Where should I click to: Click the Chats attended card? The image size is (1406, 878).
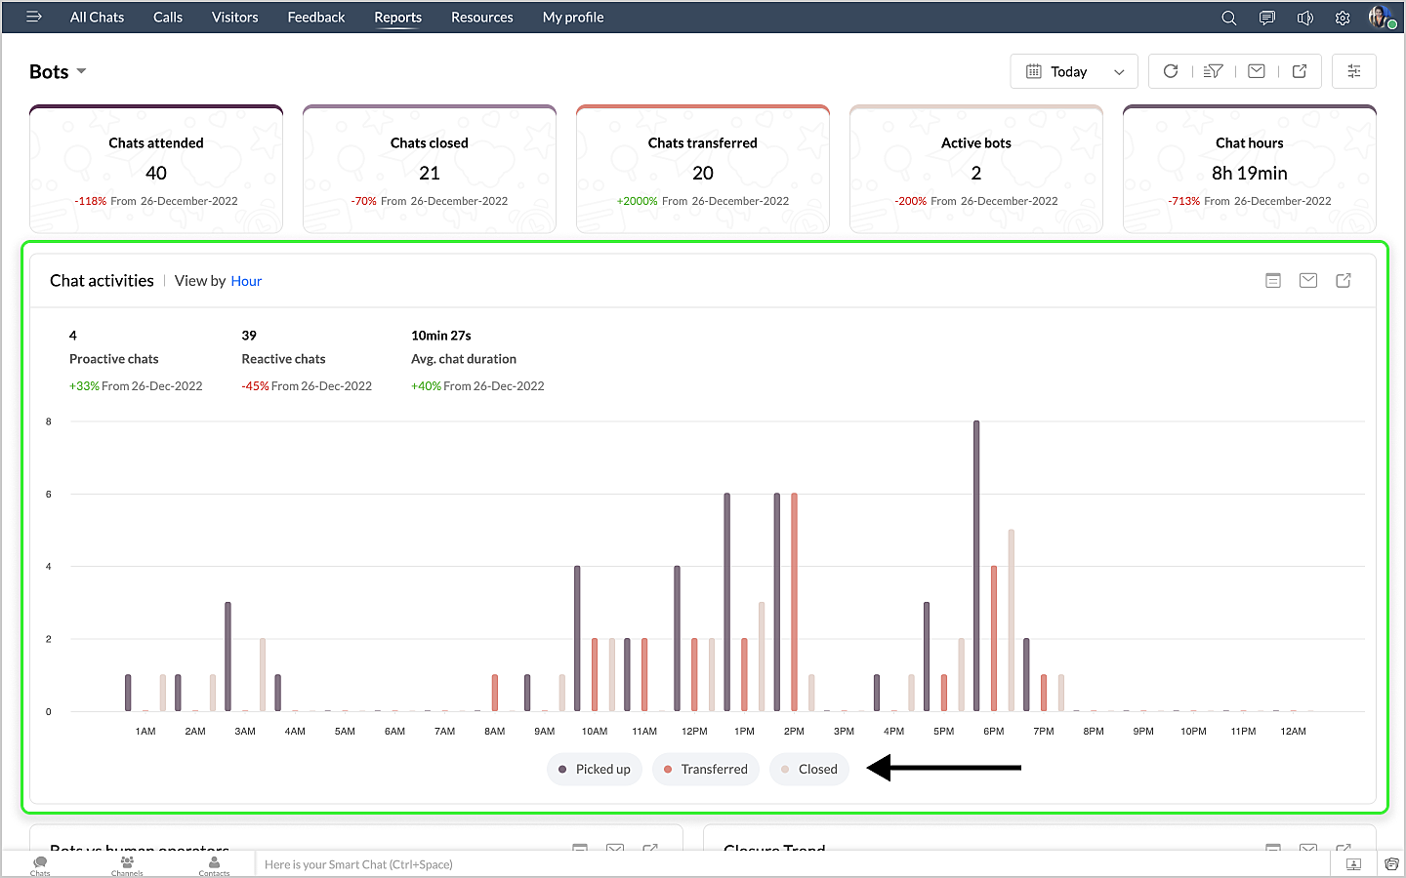tap(156, 170)
